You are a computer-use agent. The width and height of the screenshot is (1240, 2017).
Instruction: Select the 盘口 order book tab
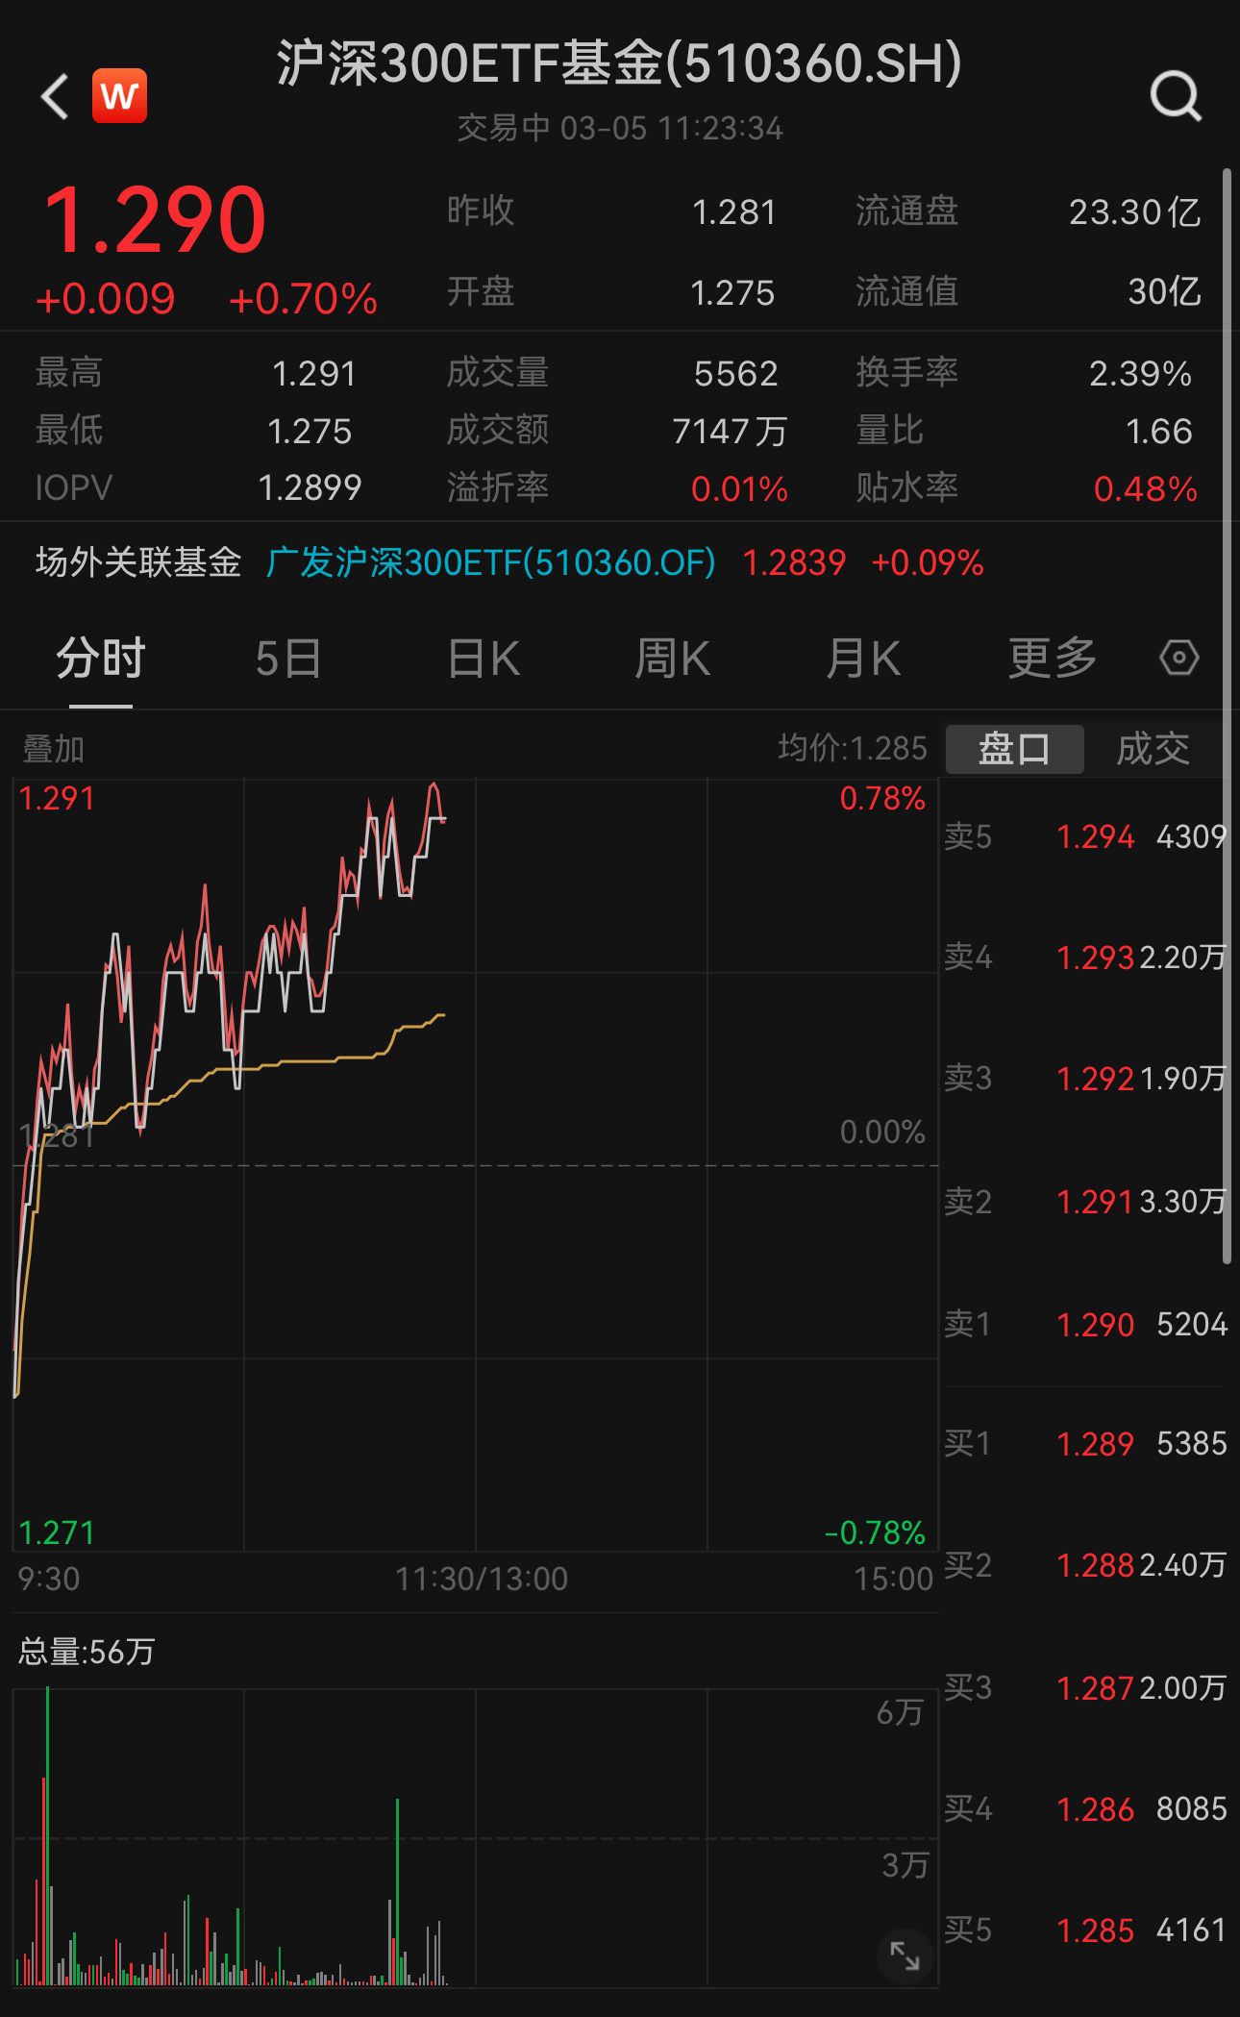point(1015,749)
